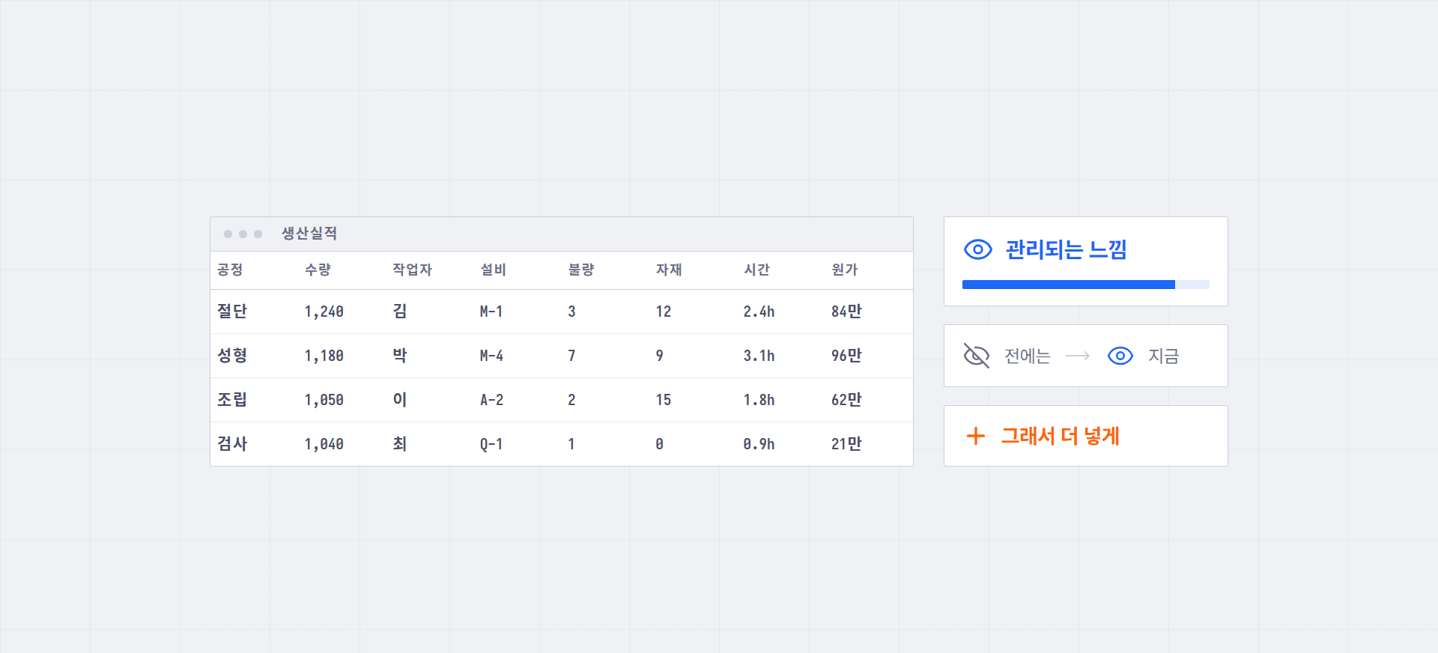The width and height of the screenshot is (1438, 653).
Task: Click the 설비 column header
Action: (493, 270)
